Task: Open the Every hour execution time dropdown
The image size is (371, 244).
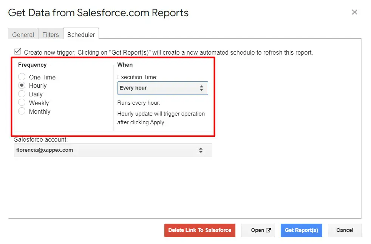Action: point(162,88)
